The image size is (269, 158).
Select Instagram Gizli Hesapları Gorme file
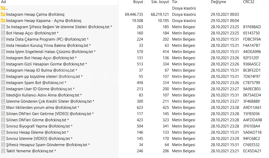pos(47,64)
